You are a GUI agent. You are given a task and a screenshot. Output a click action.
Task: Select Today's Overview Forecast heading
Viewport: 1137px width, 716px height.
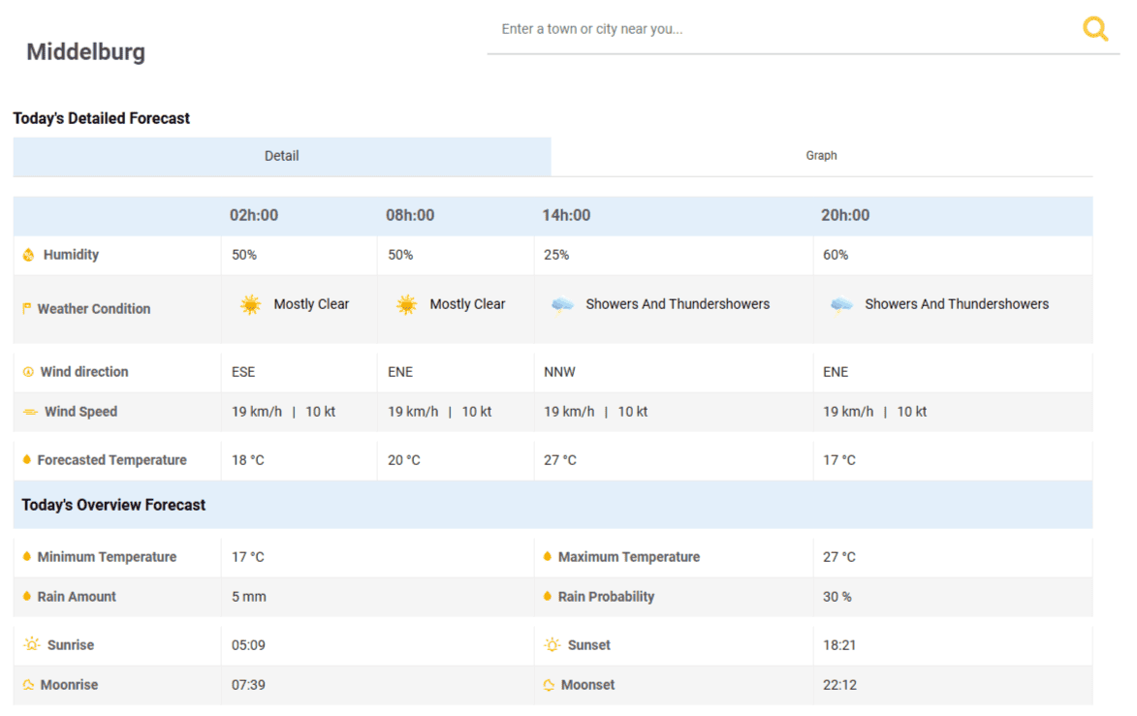pyautogui.click(x=113, y=505)
